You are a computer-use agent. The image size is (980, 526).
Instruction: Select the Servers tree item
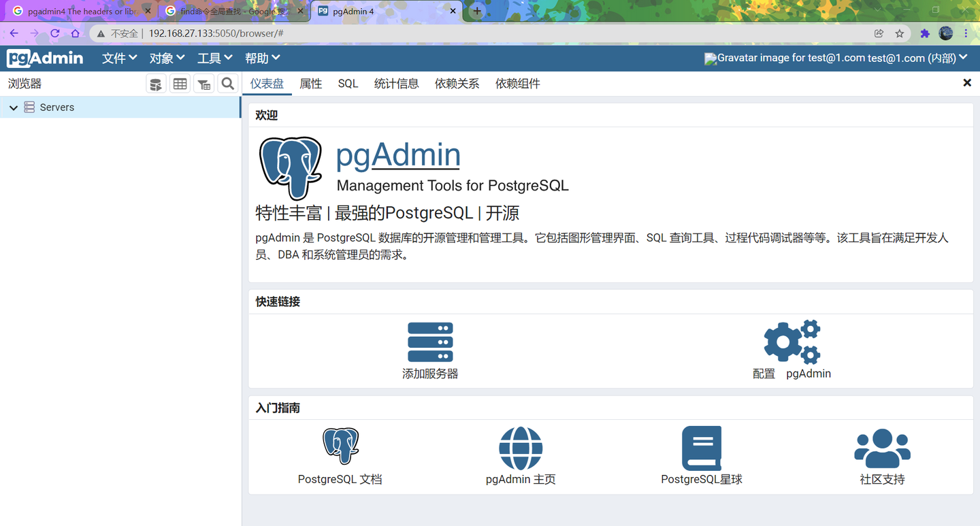(120, 108)
